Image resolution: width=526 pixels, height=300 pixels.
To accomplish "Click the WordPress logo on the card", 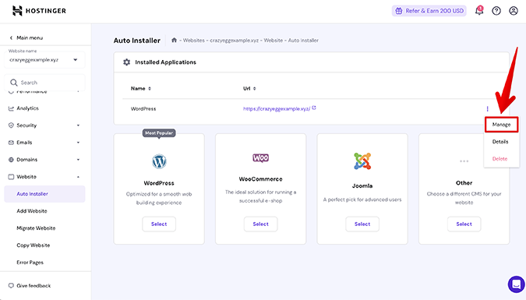I will [x=159, y=161].
